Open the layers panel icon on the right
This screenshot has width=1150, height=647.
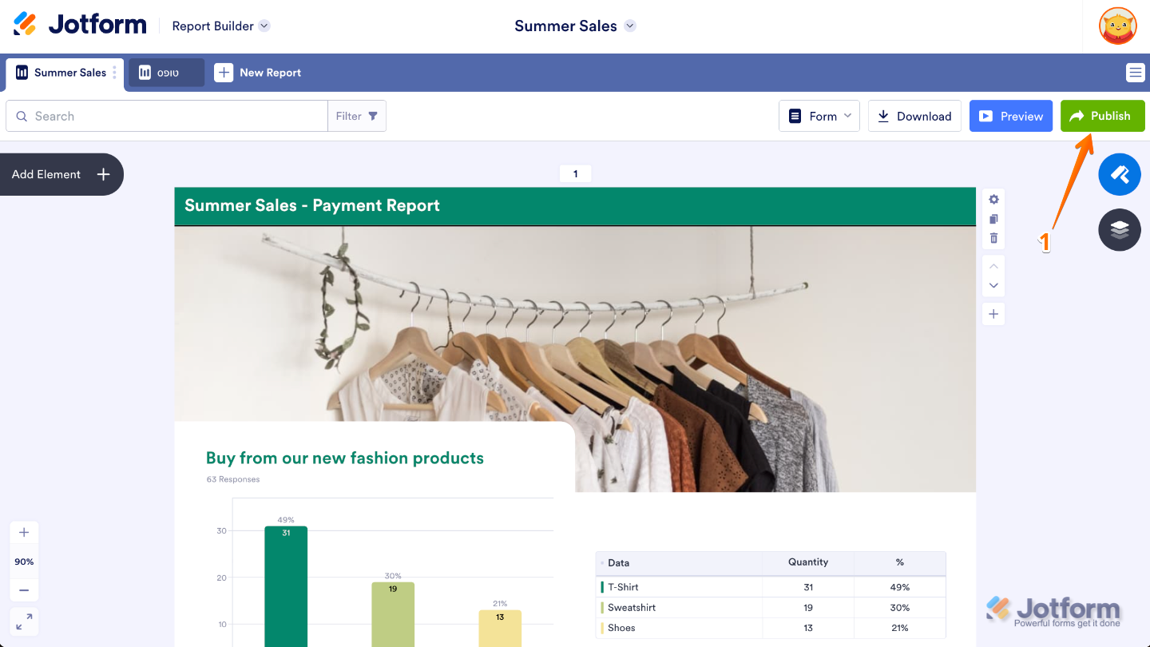pos(1119,229)
